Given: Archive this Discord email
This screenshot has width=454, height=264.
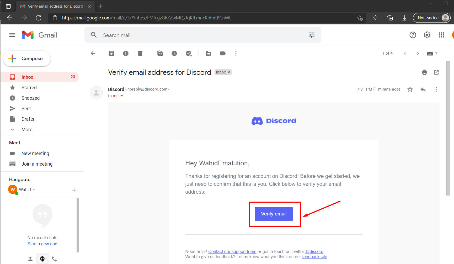Looking at the screenshot, I should [x=111, y=54].
